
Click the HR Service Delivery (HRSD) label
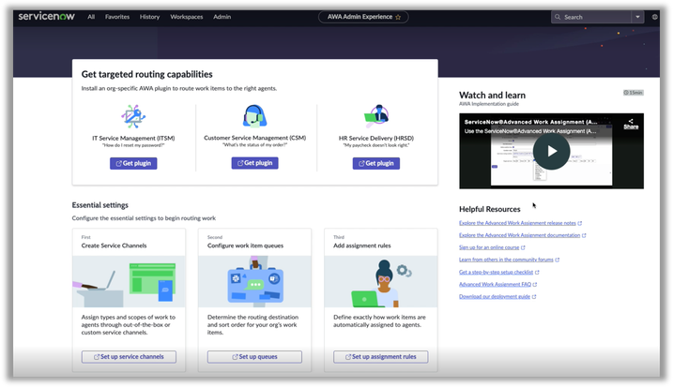(376, 138)
